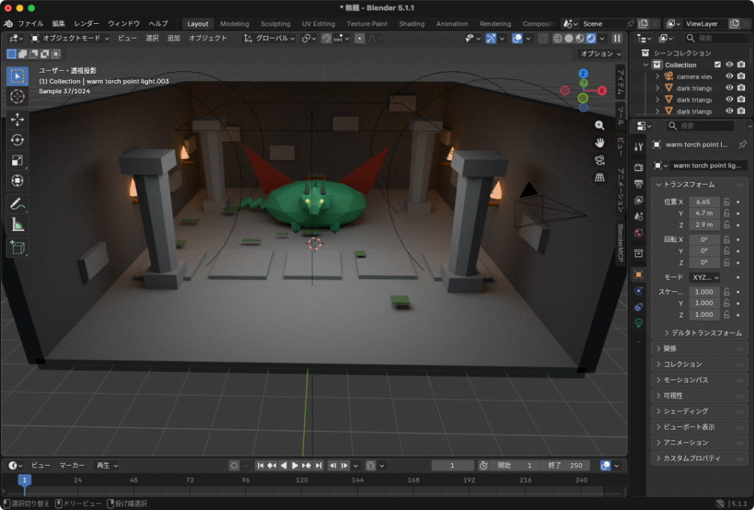
Task: Uncheck the Collection exclude checkbox
Action: tap(717, 65)
